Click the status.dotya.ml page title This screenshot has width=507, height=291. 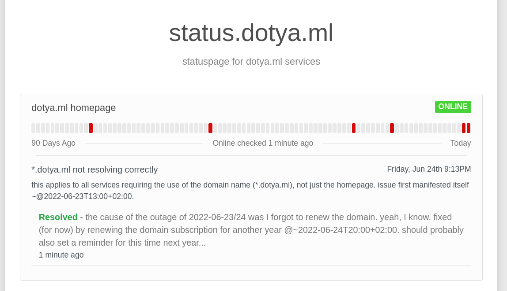click(251, 33)
